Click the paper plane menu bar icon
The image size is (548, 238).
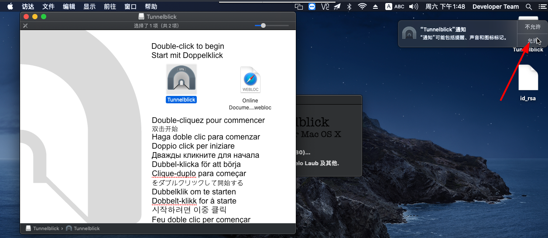click(x=337, y=7)
